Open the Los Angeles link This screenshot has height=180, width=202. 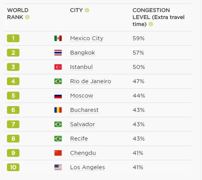87,167
